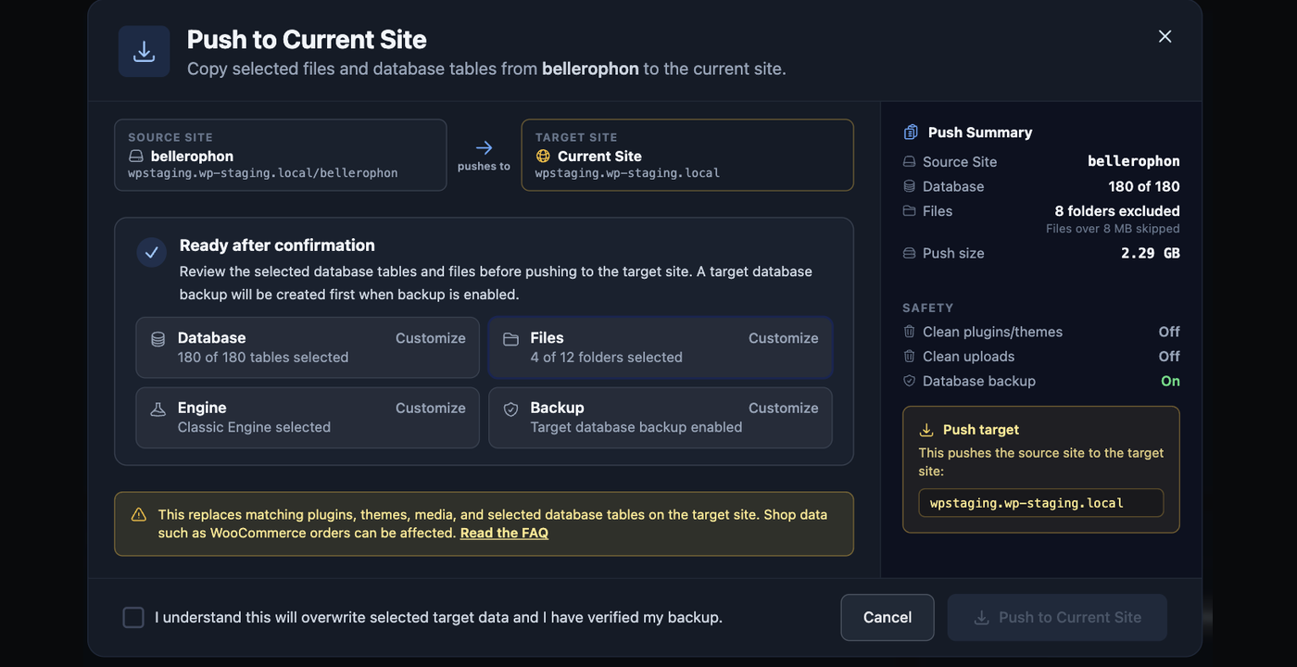
Task: Tick the 'I understand this will overwrite' checkbox
Action: point(133,617)
